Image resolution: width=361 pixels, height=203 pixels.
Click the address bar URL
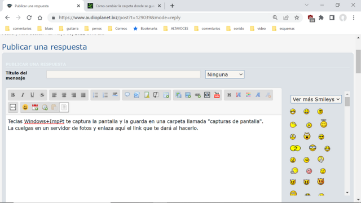(120, 17)
